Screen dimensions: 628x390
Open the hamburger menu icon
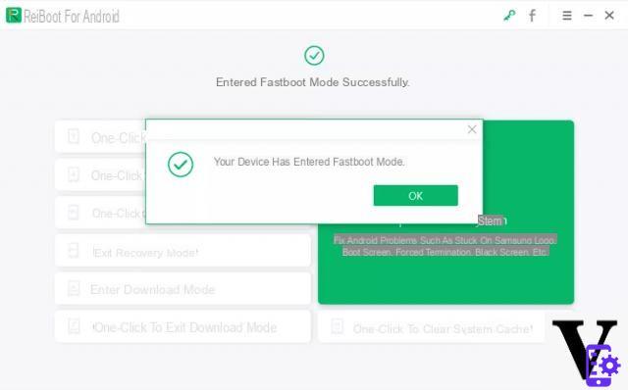(567, 16)
